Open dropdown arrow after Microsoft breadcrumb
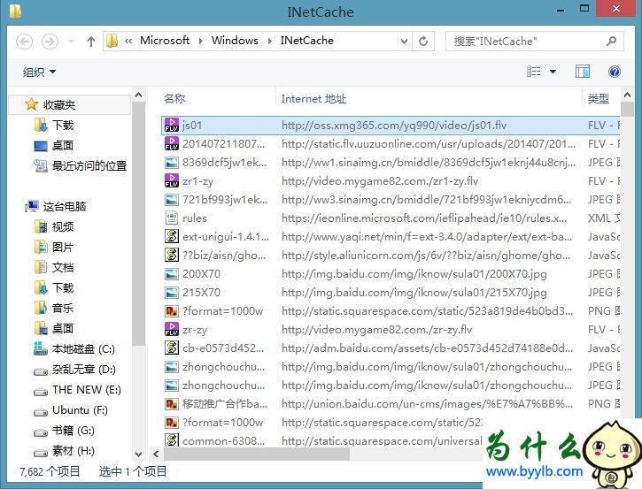Image resolution: width=642 pixels, height=489 pixels. 201,41
